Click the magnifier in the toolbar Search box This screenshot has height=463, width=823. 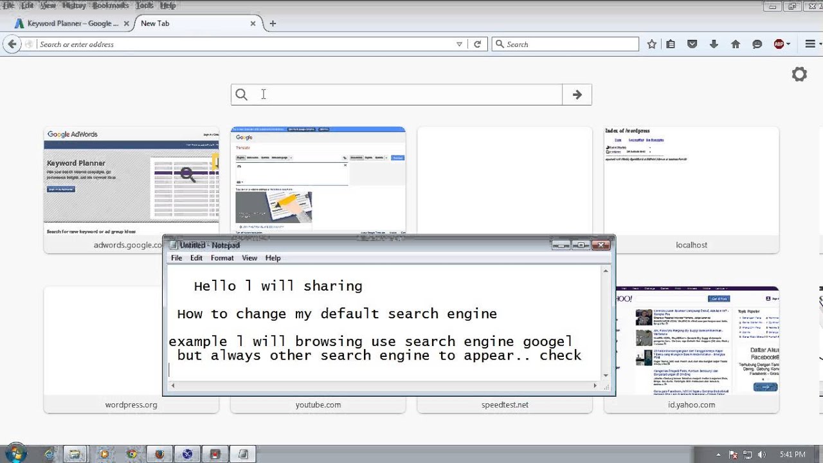pos(500,44)
